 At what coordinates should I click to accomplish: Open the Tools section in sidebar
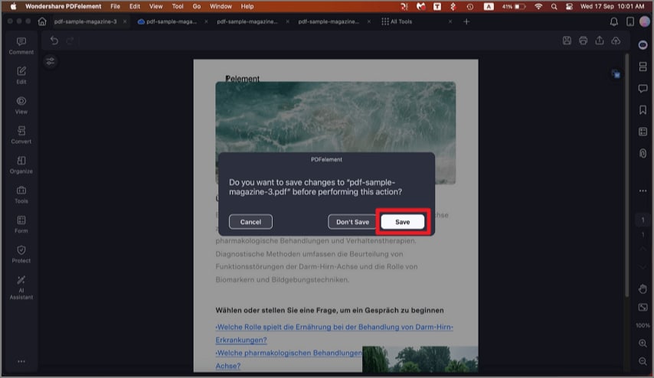pos(21,194)
